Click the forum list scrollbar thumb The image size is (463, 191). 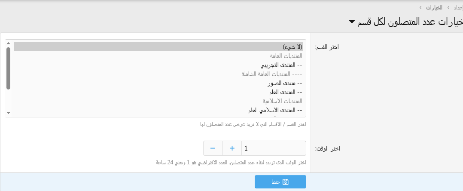click(8, 68)
